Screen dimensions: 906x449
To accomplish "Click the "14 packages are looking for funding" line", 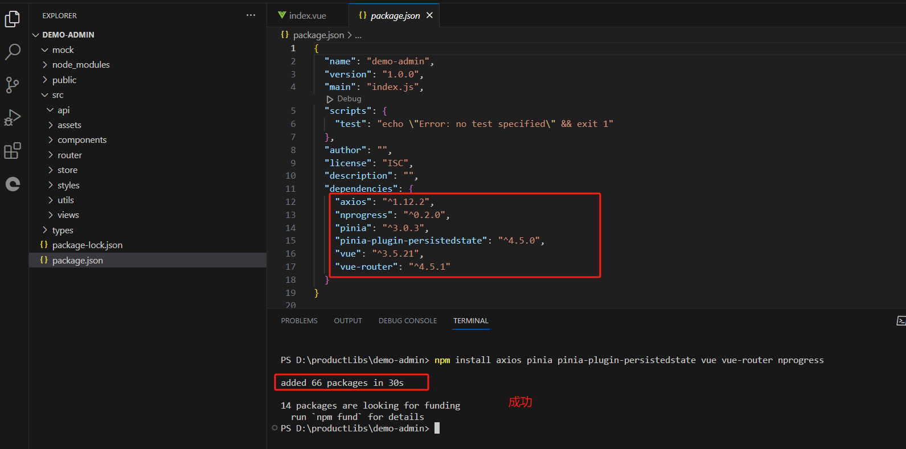I will coord(371,406).
